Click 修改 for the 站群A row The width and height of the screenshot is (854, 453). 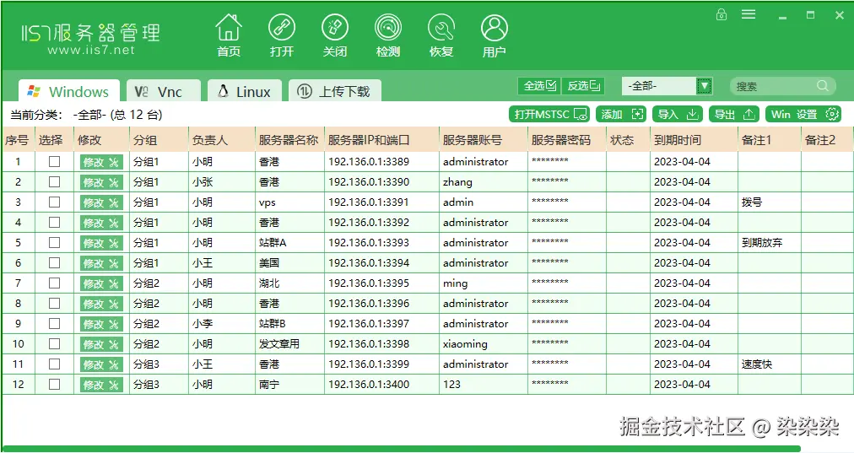(101, 243)
